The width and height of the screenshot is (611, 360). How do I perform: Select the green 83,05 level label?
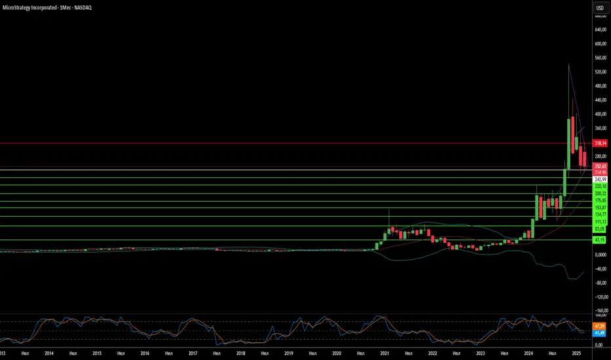click(x=599, y=229)
